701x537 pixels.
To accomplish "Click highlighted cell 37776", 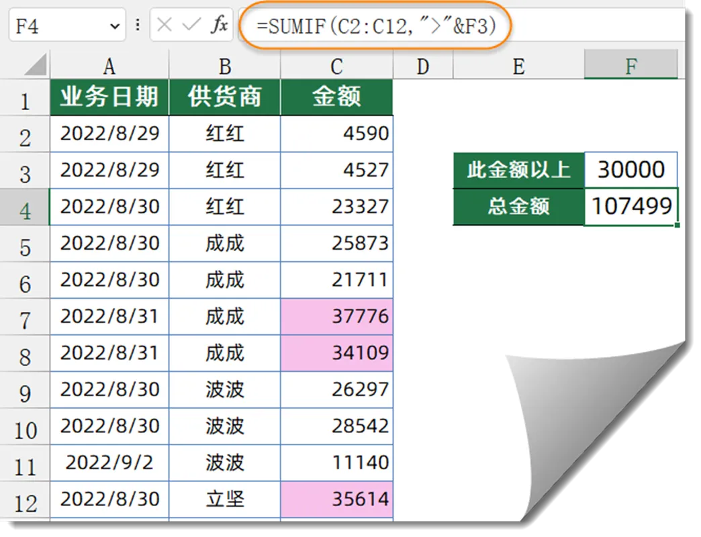I will pyautogui.click(x=336, y=317).
